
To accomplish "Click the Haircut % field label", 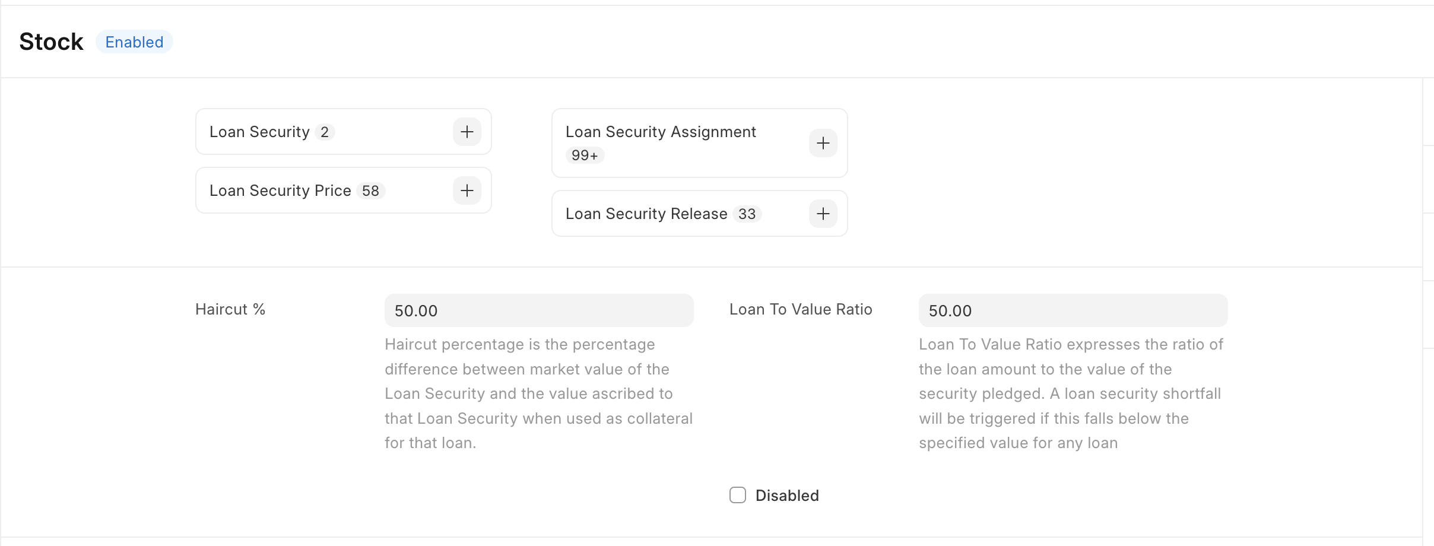I will (230, 309).
